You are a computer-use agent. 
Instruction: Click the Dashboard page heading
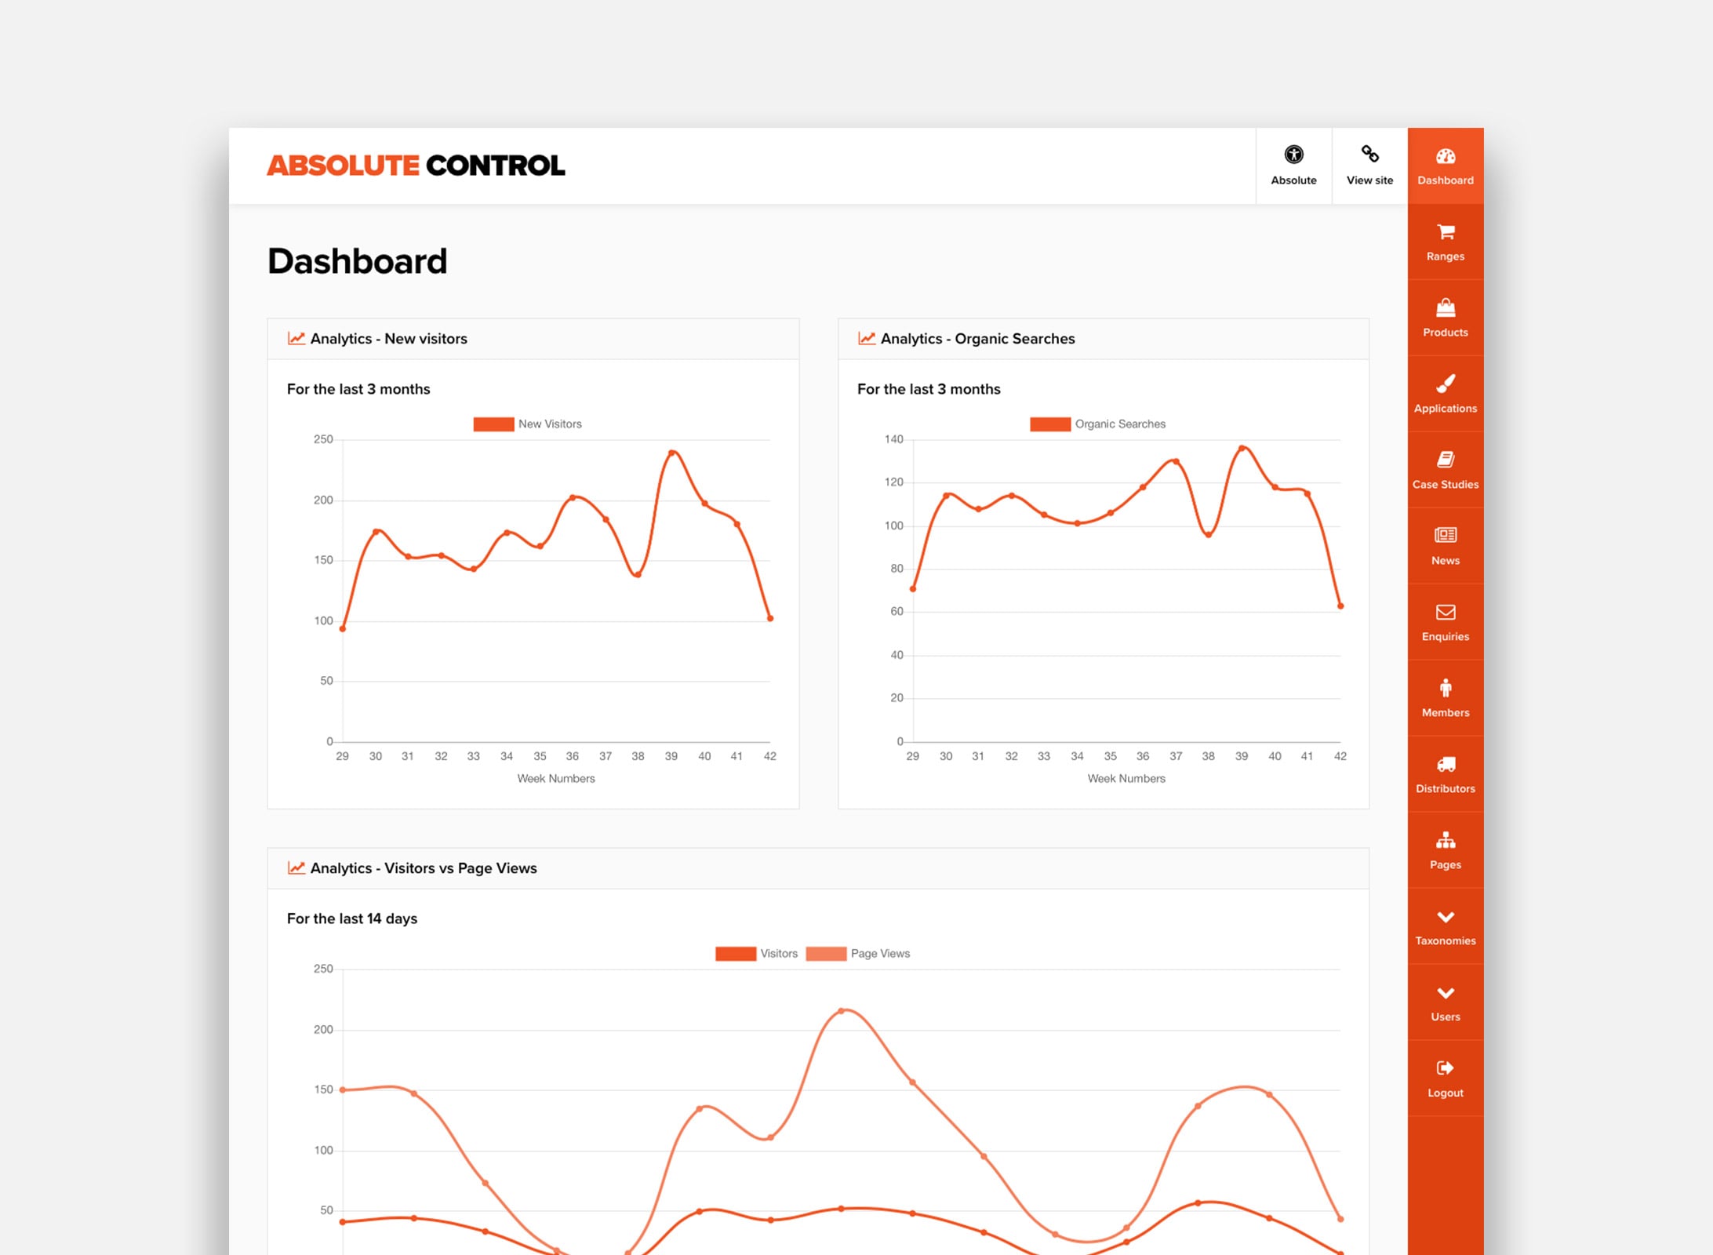pyautogui.click(x=357, y=261)
